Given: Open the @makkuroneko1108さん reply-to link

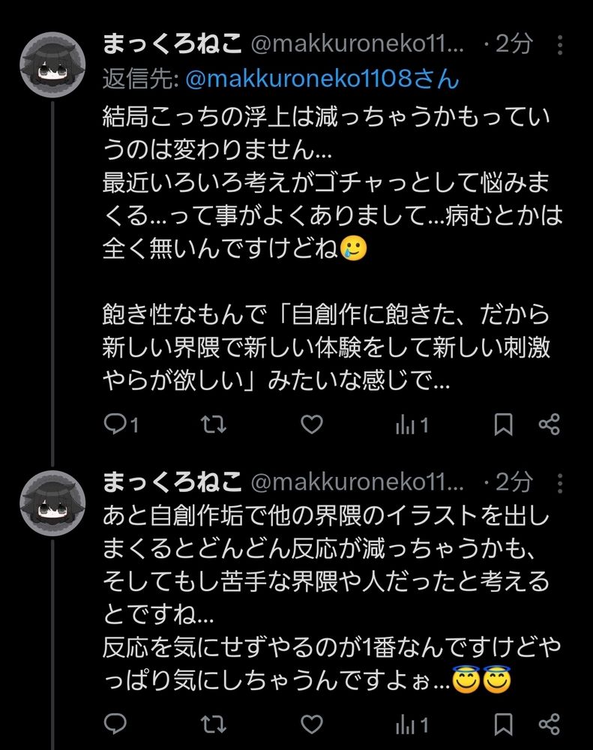Looking at the screenshot, I should (x=322, y=79).
